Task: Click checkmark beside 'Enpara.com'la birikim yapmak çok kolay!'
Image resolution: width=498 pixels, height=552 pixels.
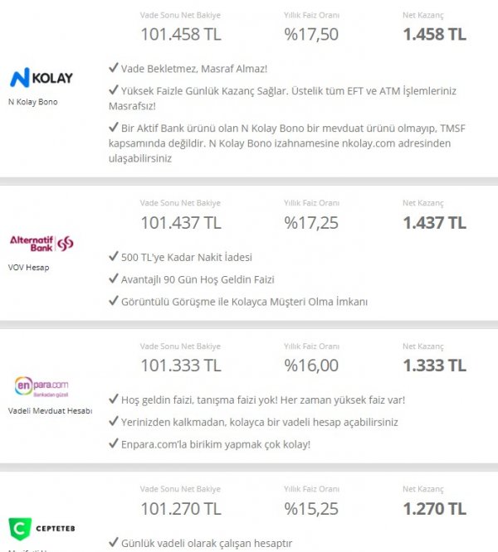Action: click(x=114, y=444)
